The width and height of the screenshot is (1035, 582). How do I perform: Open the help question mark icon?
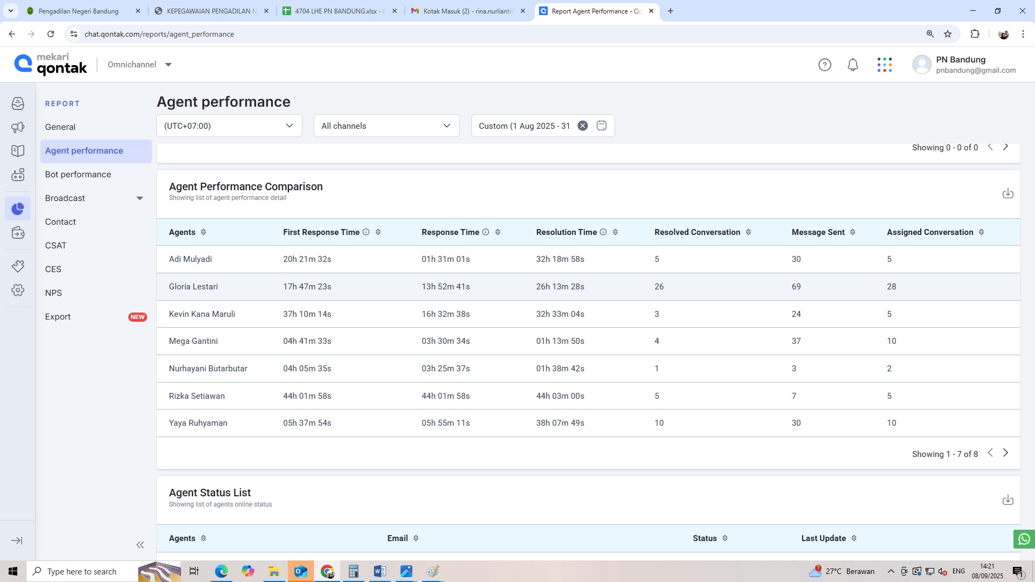[x=824, y=65]
